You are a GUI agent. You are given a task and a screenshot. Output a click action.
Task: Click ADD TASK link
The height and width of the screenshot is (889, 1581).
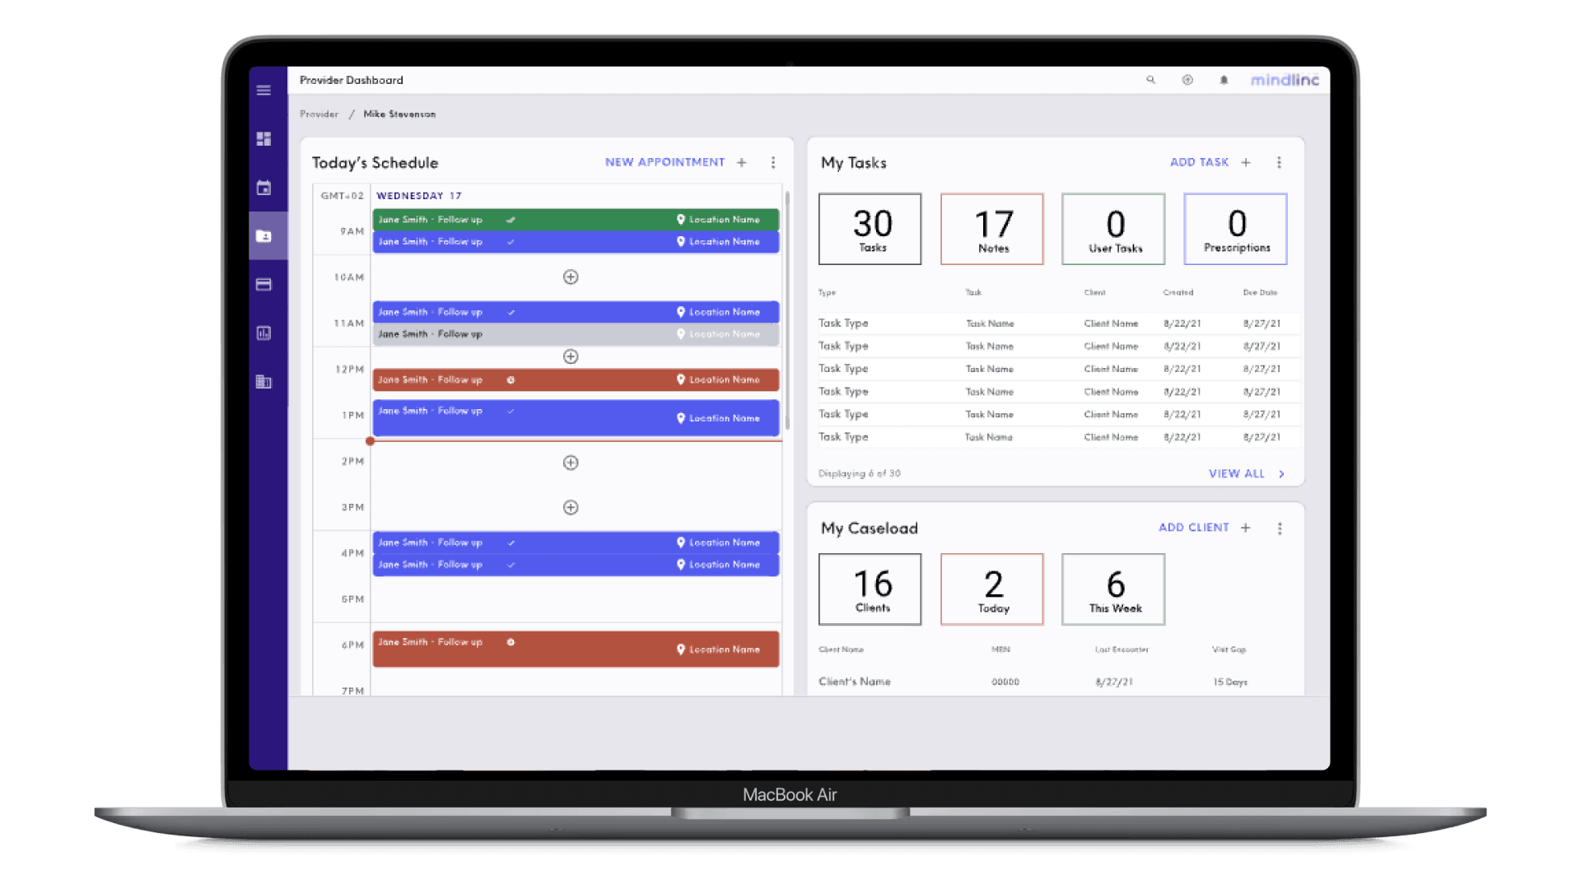(1200, 162)
